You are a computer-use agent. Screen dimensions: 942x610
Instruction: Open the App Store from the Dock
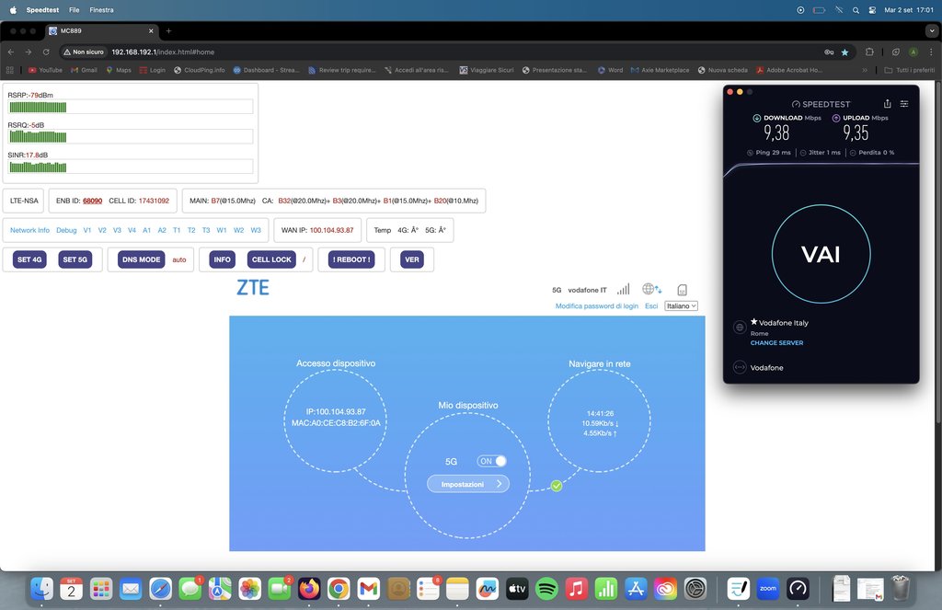pos(636,589)
